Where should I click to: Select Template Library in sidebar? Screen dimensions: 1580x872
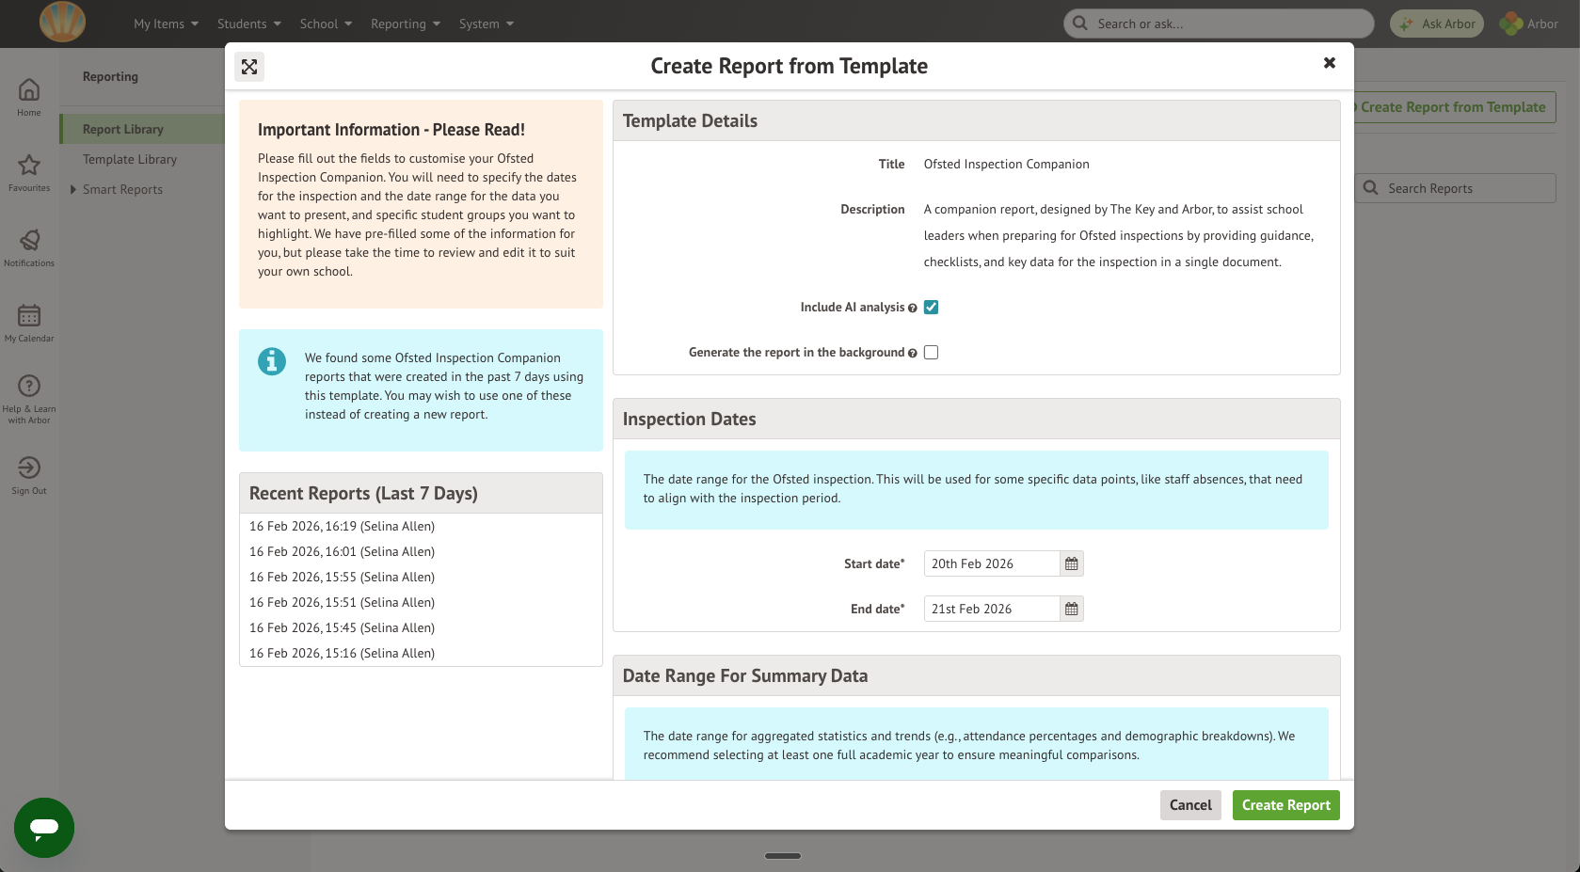tap(130, 159)
